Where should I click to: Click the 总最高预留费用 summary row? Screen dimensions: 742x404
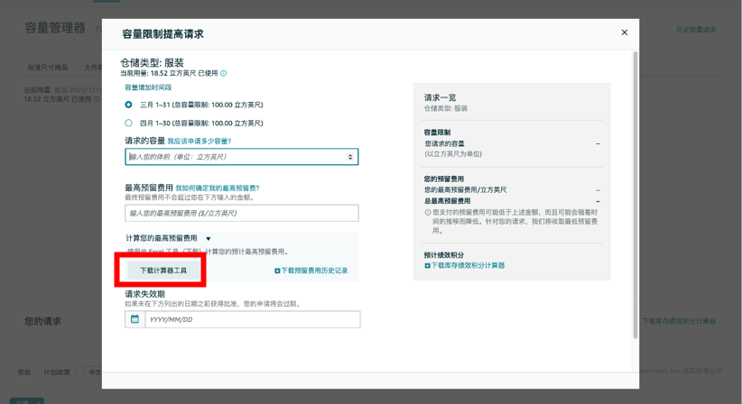pos(512,201)
